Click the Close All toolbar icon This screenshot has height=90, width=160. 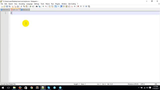coord(15,6)
